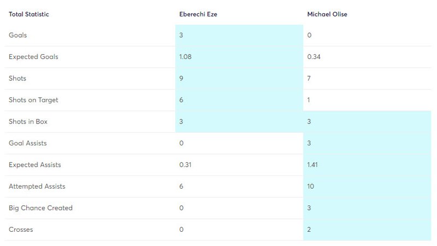Select the Goal Assists row label
The height and width of the screenshot is (246, 437).
[x=27, y=143]
